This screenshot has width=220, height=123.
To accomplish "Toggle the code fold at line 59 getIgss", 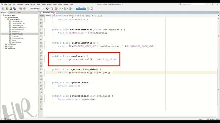I will pyautogui.click(x=44, y=55).
